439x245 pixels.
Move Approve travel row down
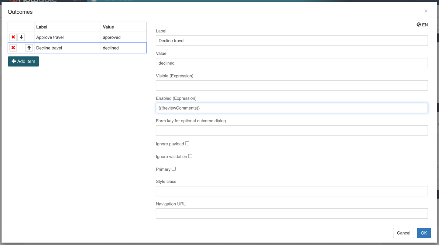pos(21,37)
